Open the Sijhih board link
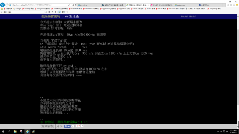 [72, 17]
